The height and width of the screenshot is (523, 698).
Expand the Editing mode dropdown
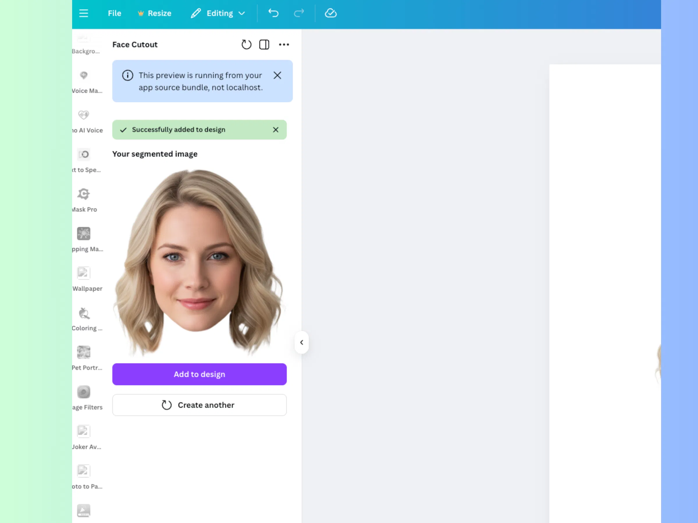click(x=218, y=13)
